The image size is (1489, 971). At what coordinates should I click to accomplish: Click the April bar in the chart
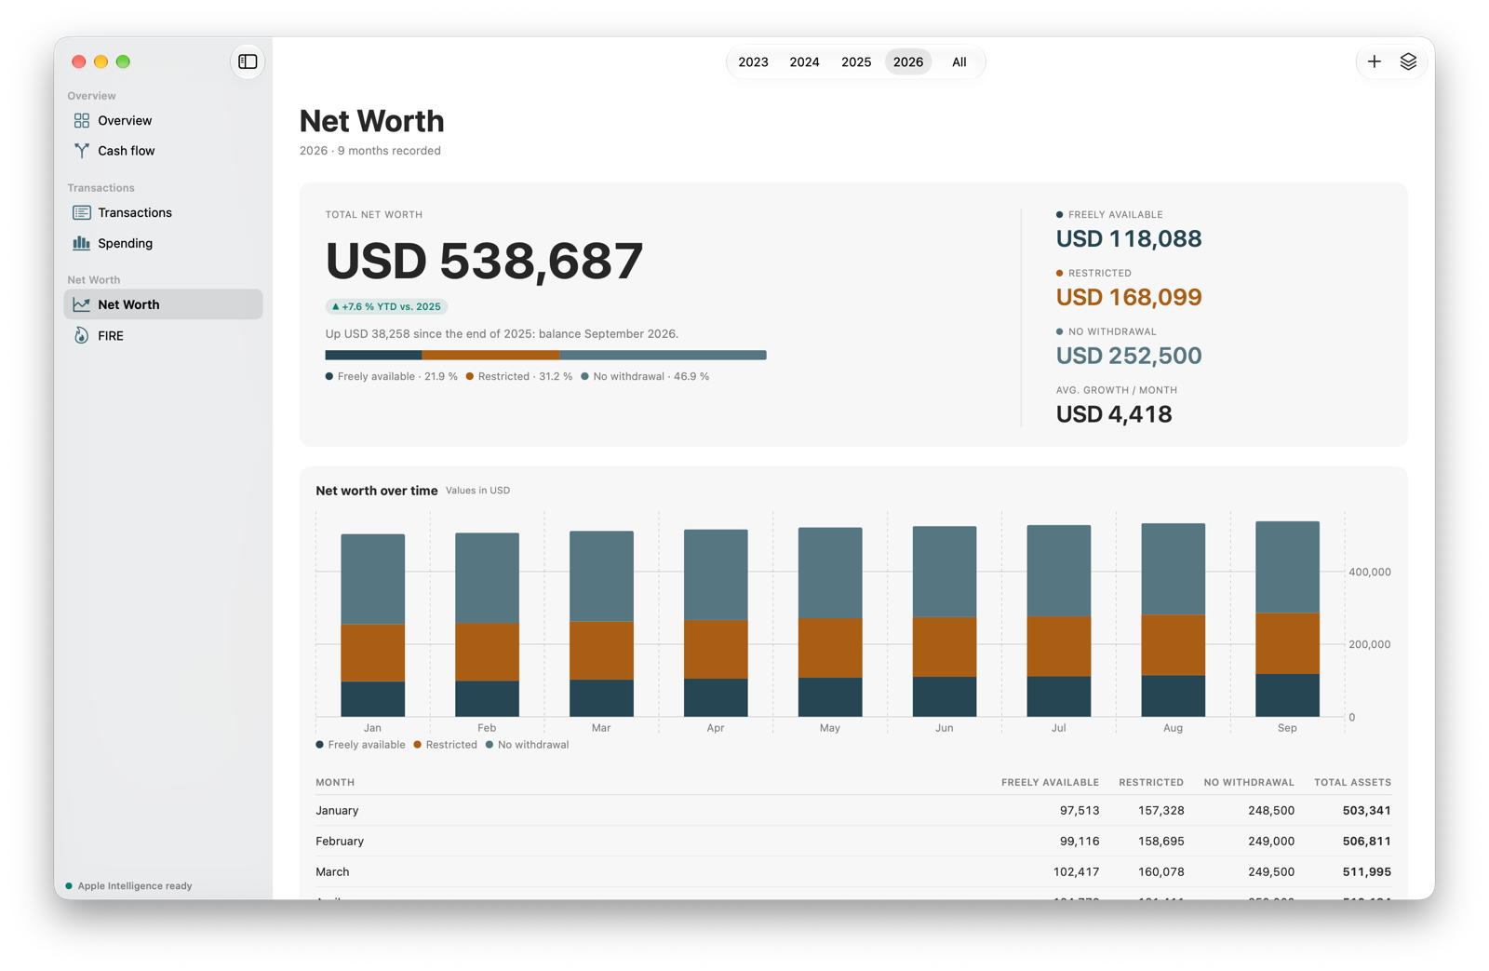click(716, 623)
